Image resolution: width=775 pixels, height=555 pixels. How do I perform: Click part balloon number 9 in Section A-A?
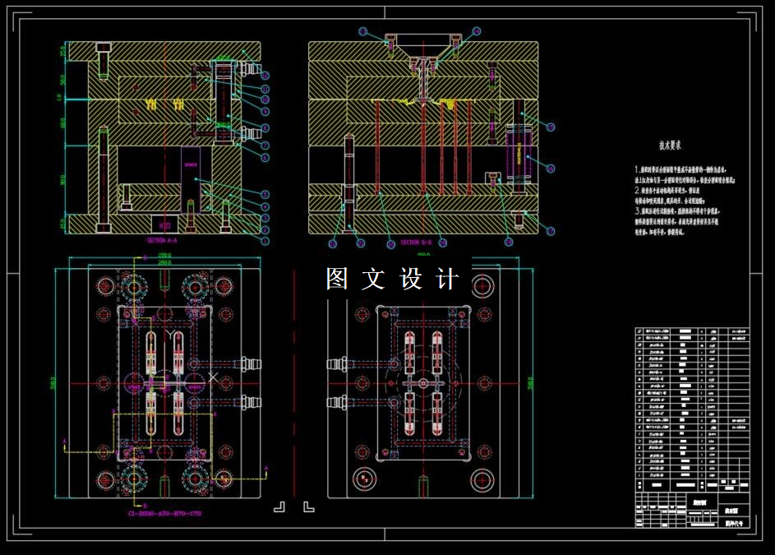point(265,112)
